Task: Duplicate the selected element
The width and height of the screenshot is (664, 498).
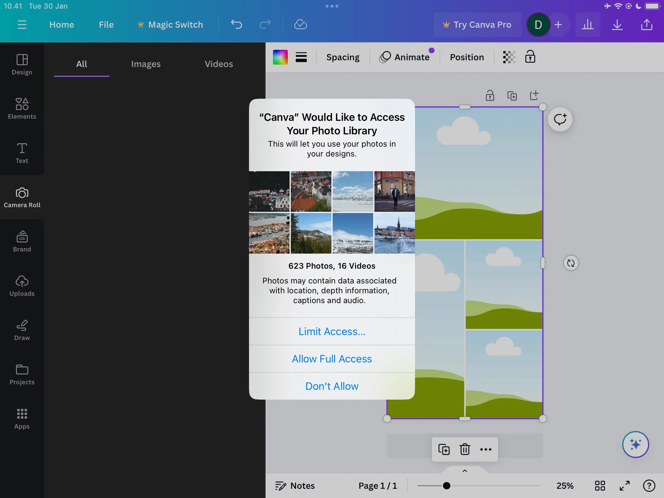Action: (444, 449)
